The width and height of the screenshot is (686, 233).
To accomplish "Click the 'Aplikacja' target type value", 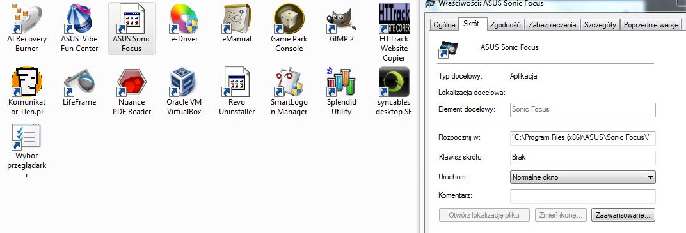I will click(523, 76).
